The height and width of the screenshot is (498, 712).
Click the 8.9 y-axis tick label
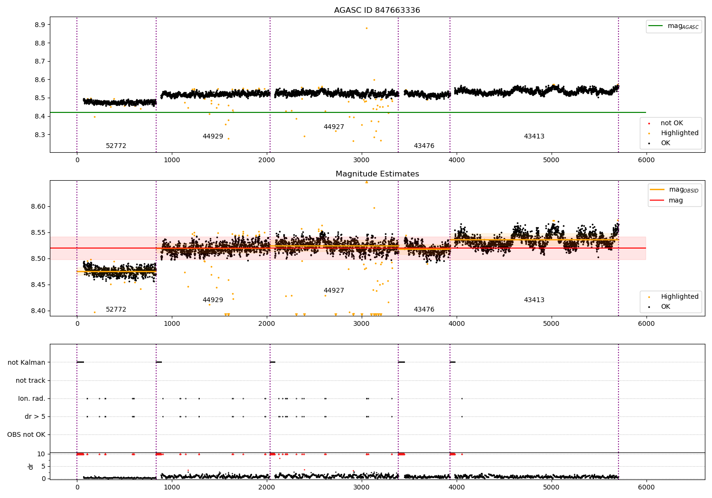40,25
